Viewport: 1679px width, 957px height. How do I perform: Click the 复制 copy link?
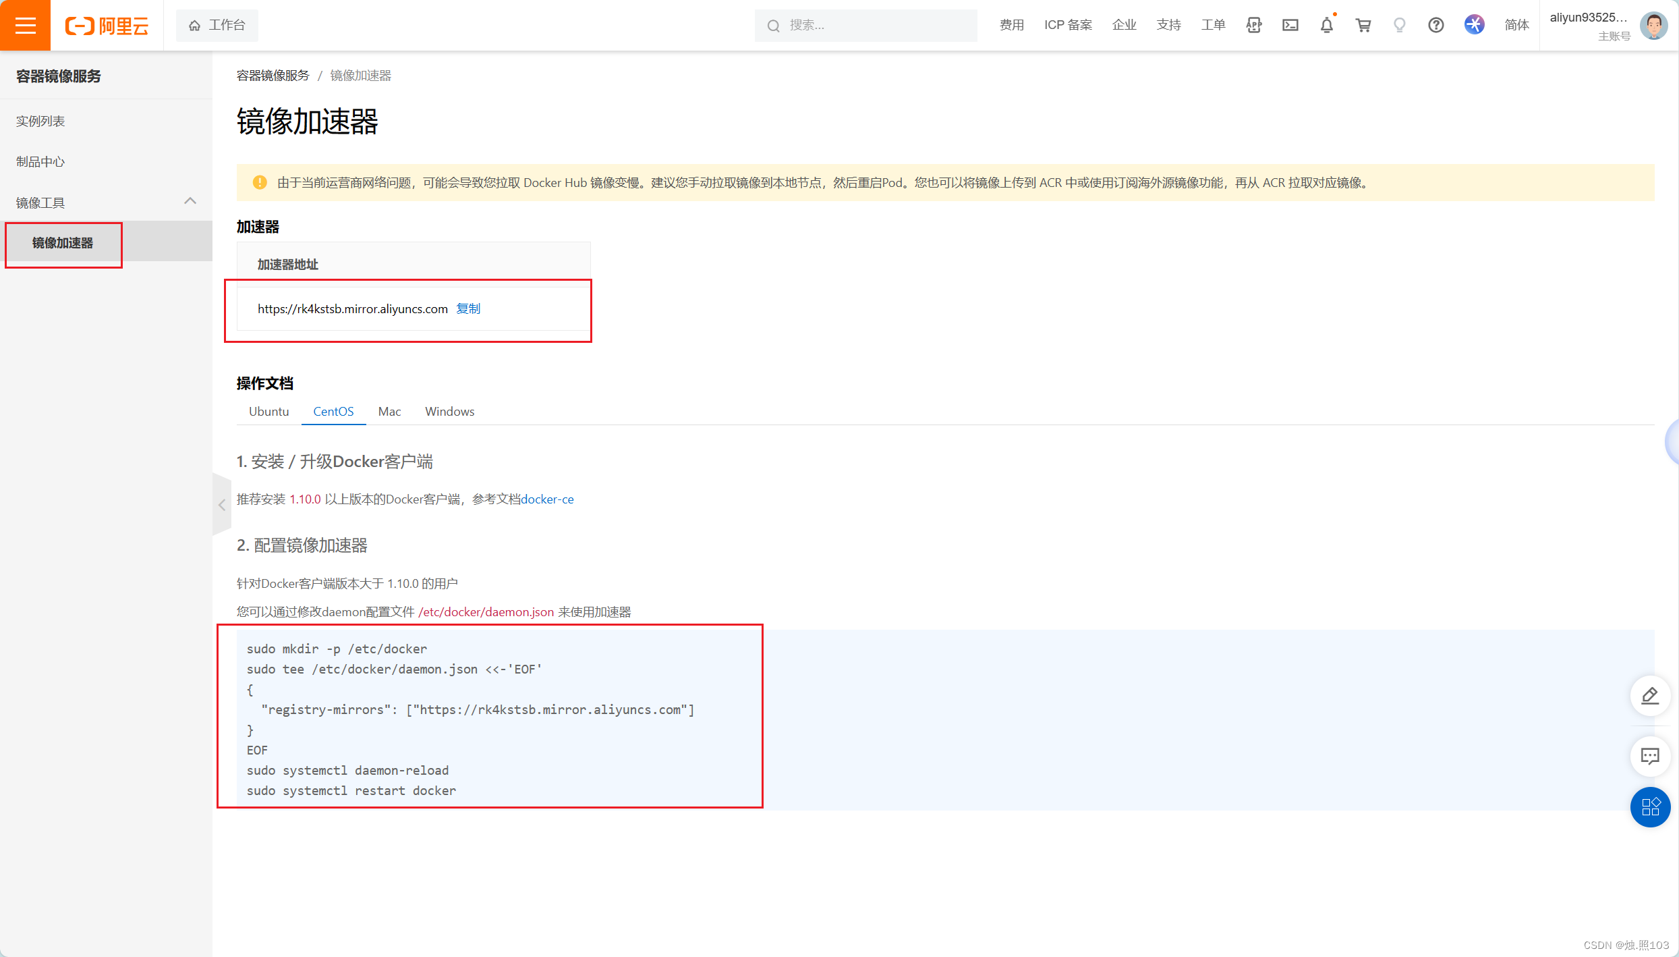[468, 308]
